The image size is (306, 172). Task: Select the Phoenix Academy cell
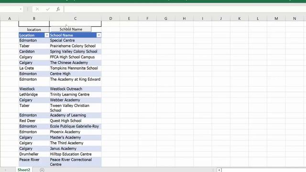click(76, 132)
